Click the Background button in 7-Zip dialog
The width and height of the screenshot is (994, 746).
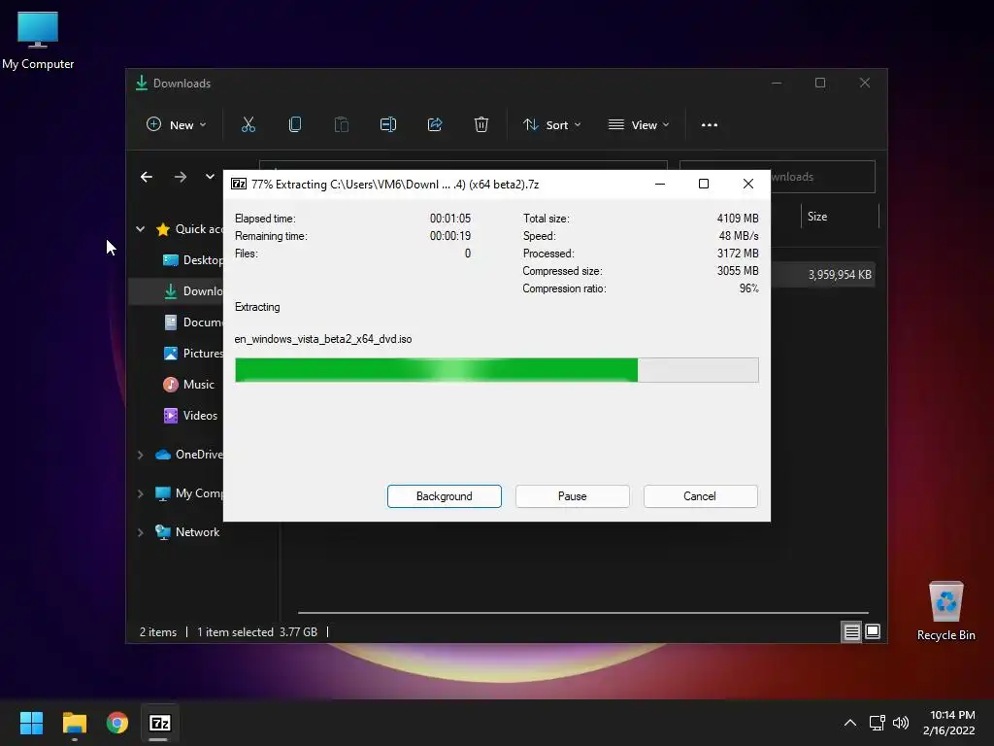[445, 496]
